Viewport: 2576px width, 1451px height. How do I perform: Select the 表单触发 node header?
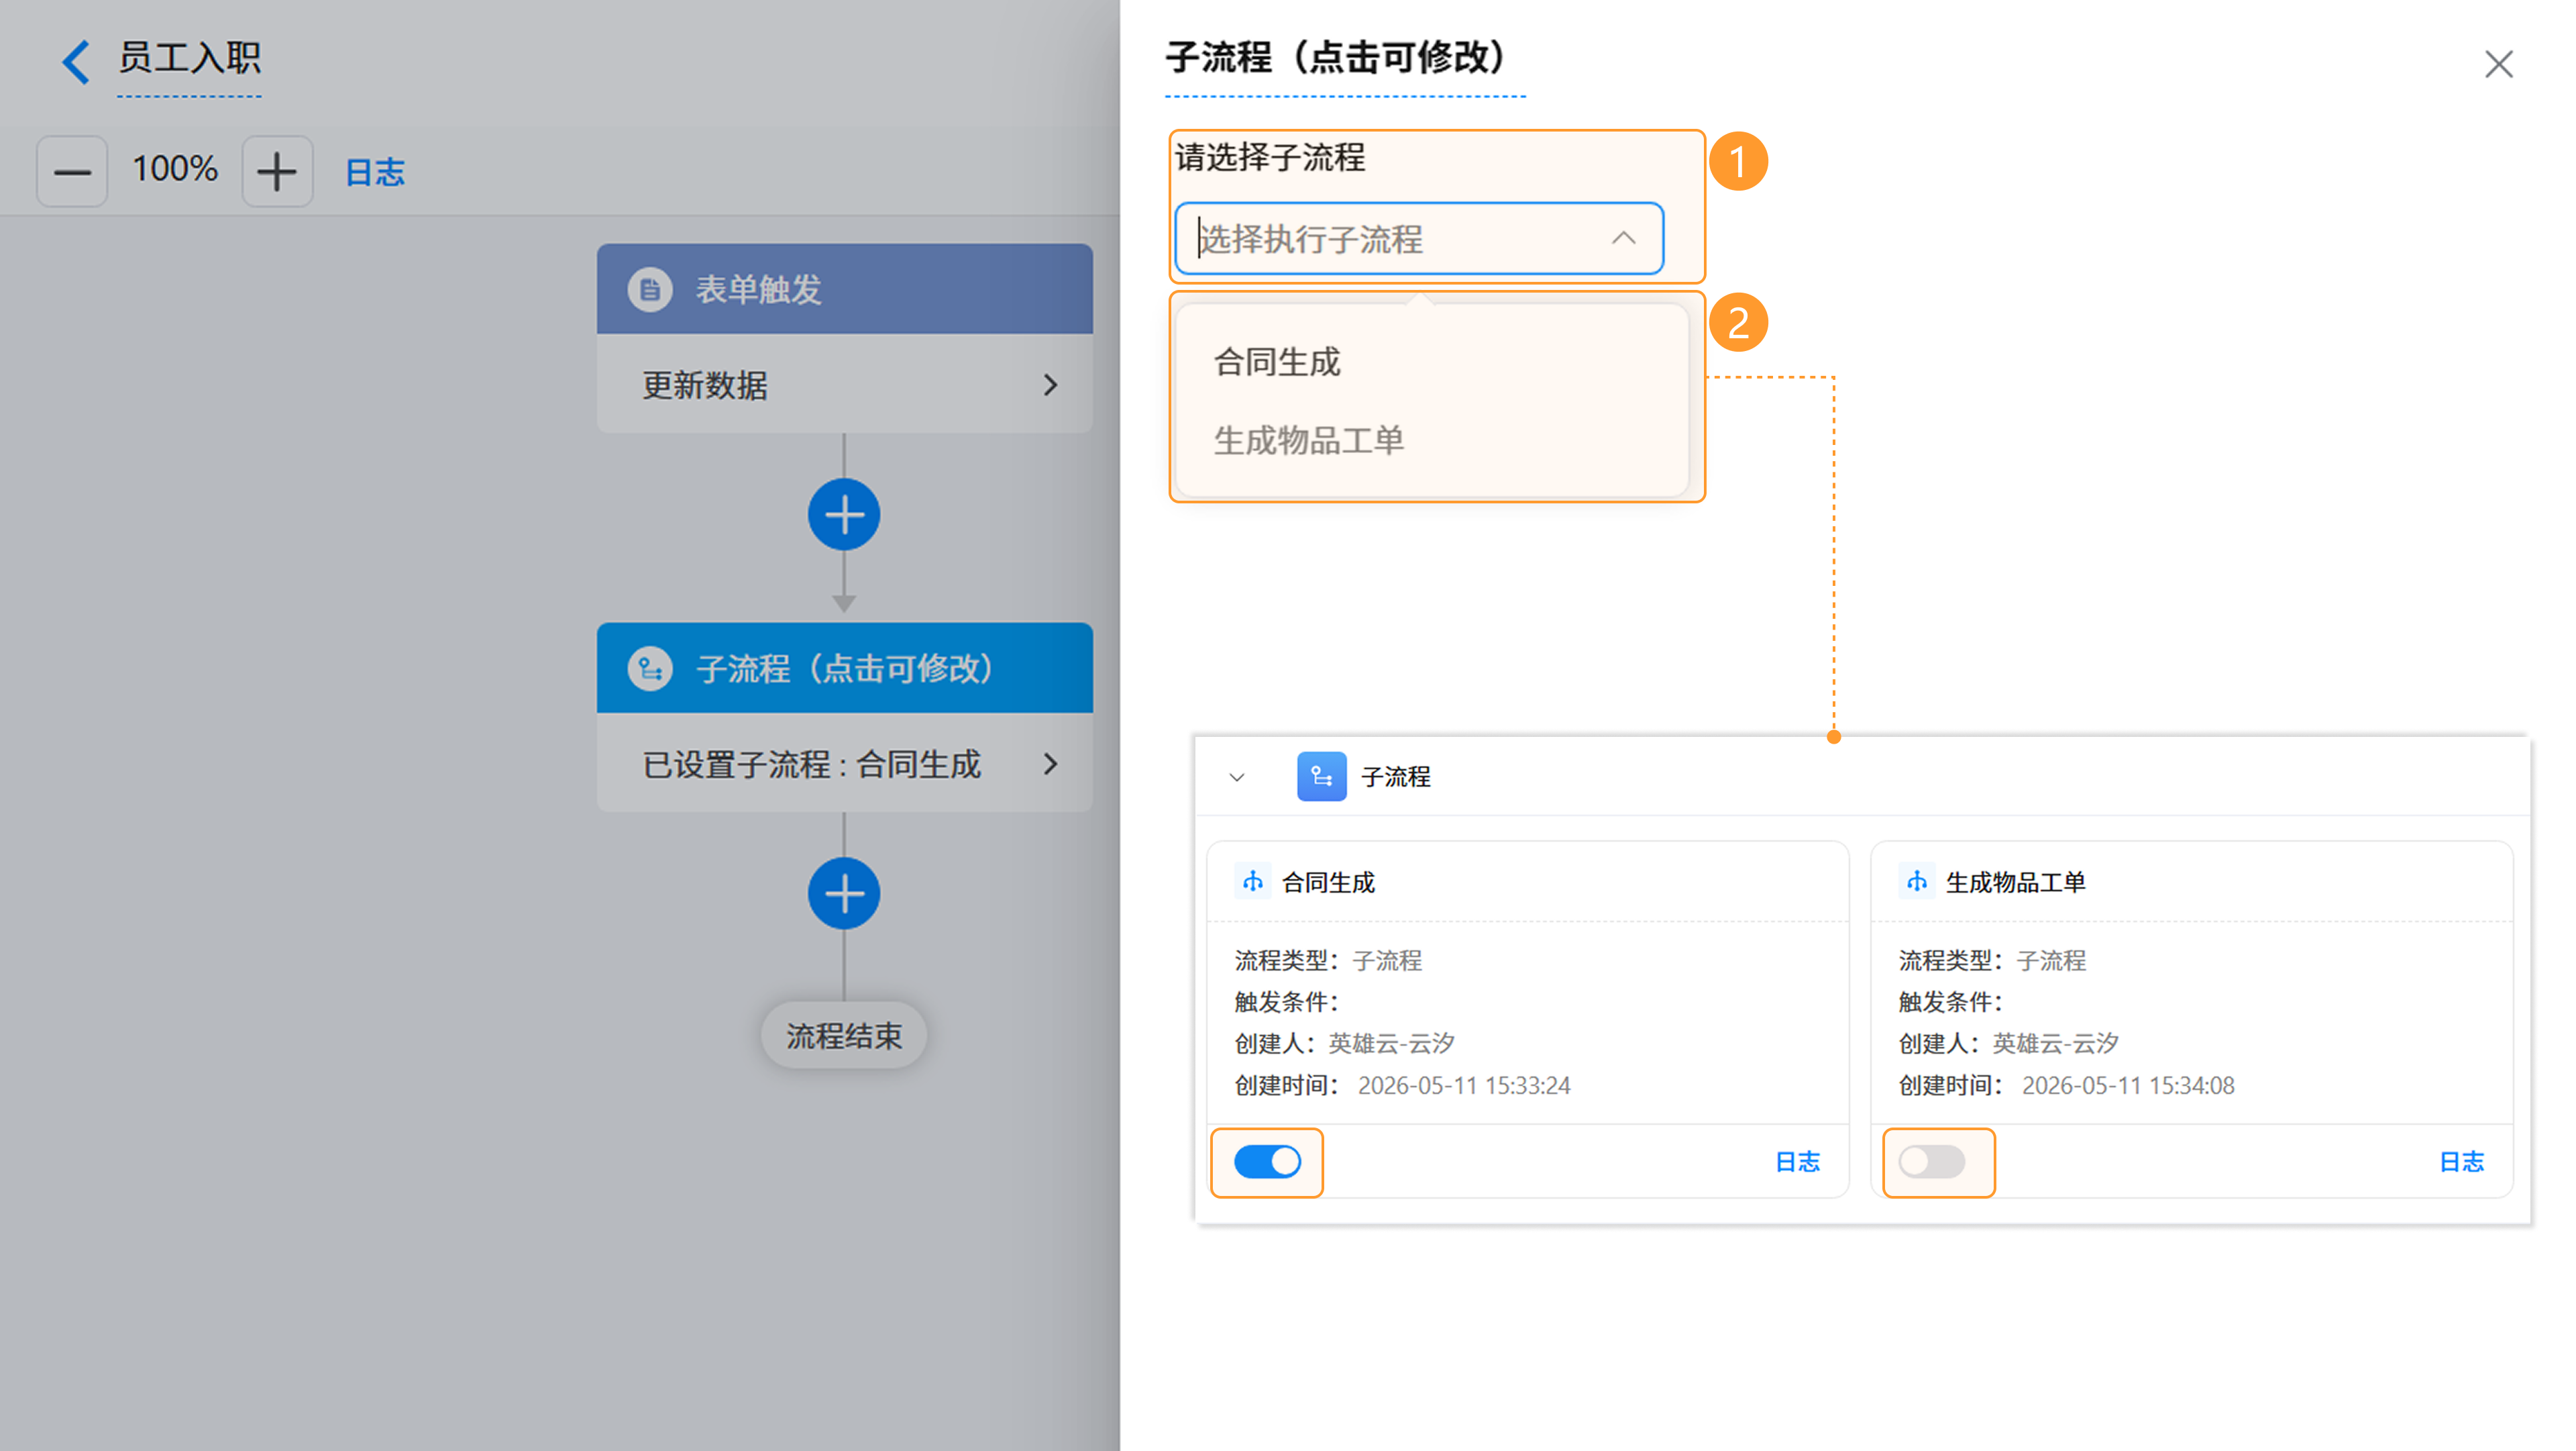coord(845,289)
